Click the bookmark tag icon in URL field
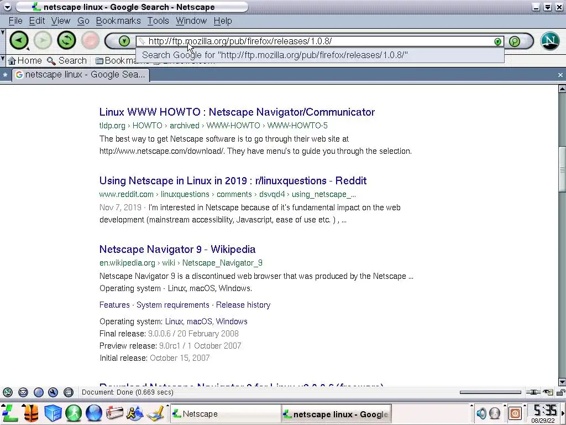This screenshot has height=425, width=566. [x=142, y=41]
